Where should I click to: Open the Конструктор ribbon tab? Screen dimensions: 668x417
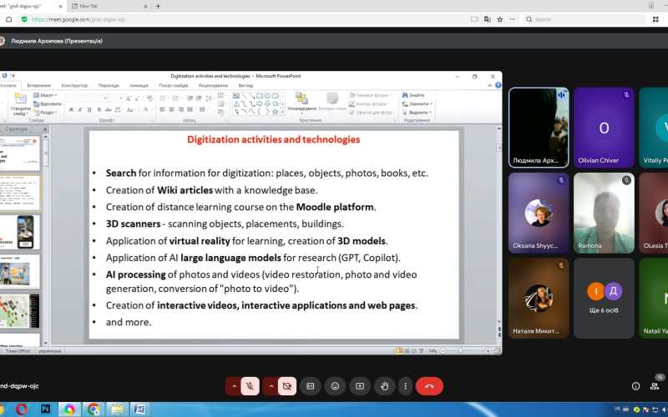(x=74, y=86)
